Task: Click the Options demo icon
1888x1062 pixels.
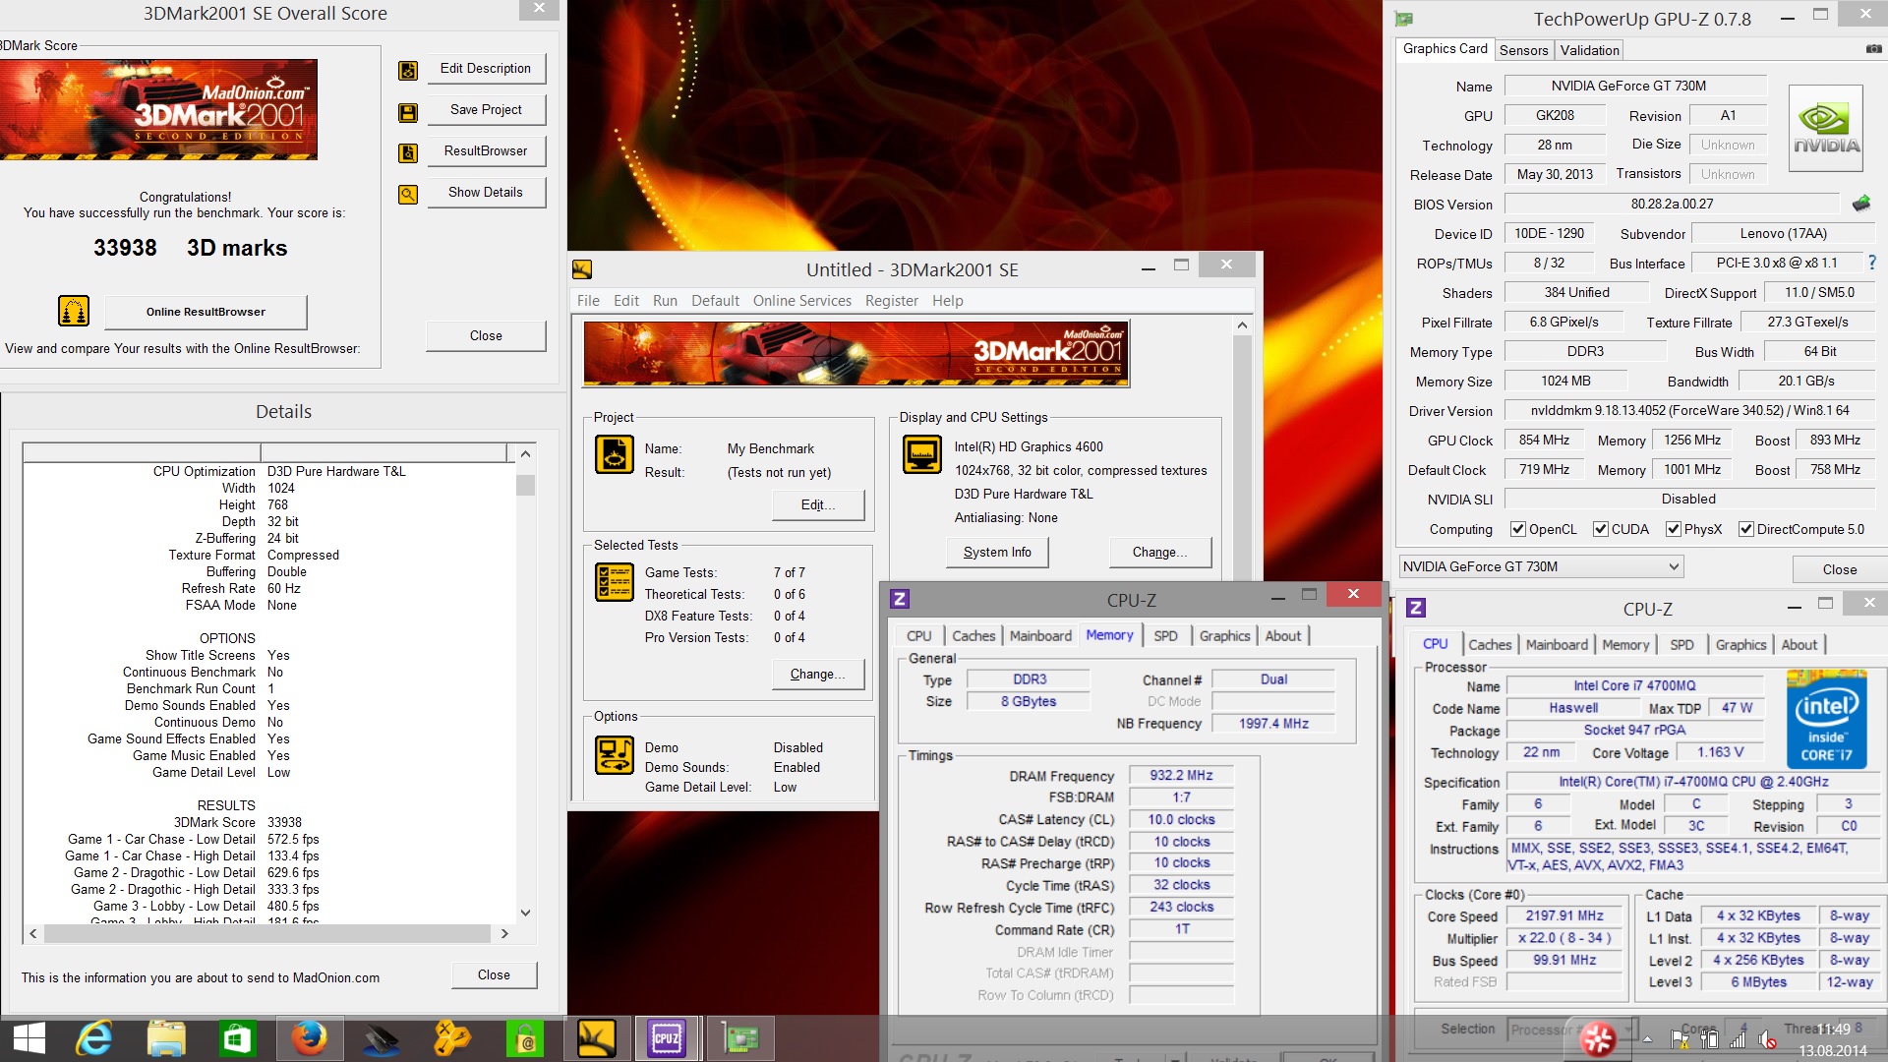Action: coord(615,755)
